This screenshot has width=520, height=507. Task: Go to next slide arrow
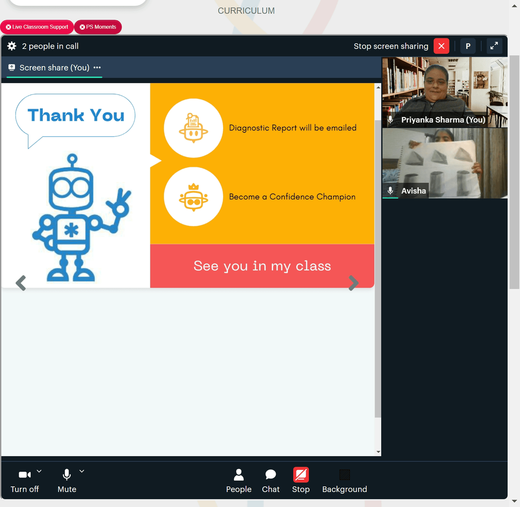[x=354, y=283]
